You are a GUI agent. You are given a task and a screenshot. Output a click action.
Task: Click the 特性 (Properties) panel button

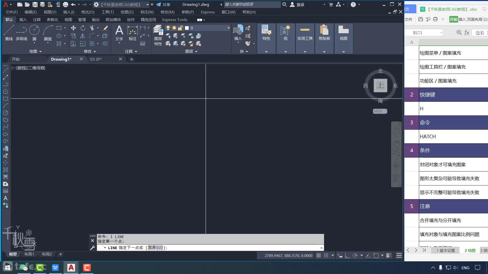[x=266, y=33]
